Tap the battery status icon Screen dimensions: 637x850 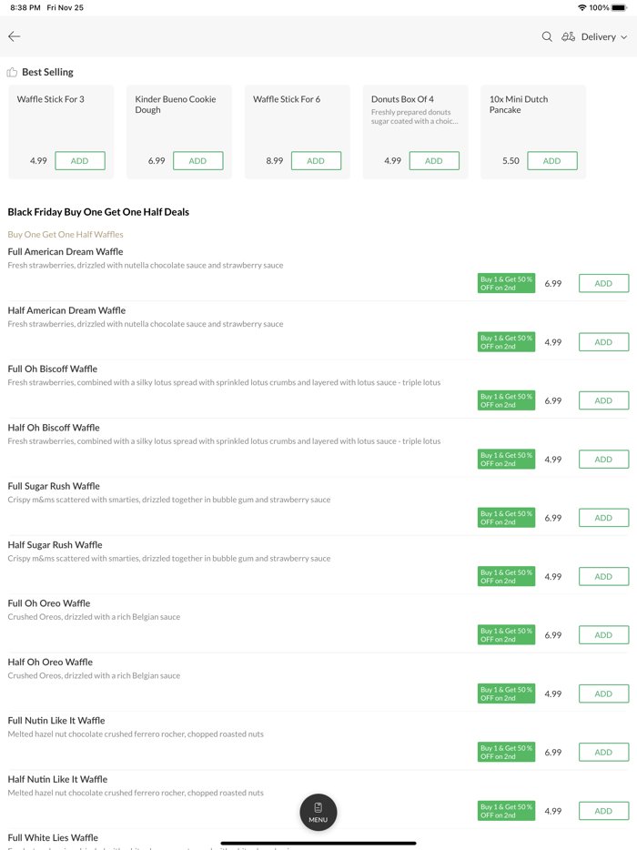click(x=620, y=7)
